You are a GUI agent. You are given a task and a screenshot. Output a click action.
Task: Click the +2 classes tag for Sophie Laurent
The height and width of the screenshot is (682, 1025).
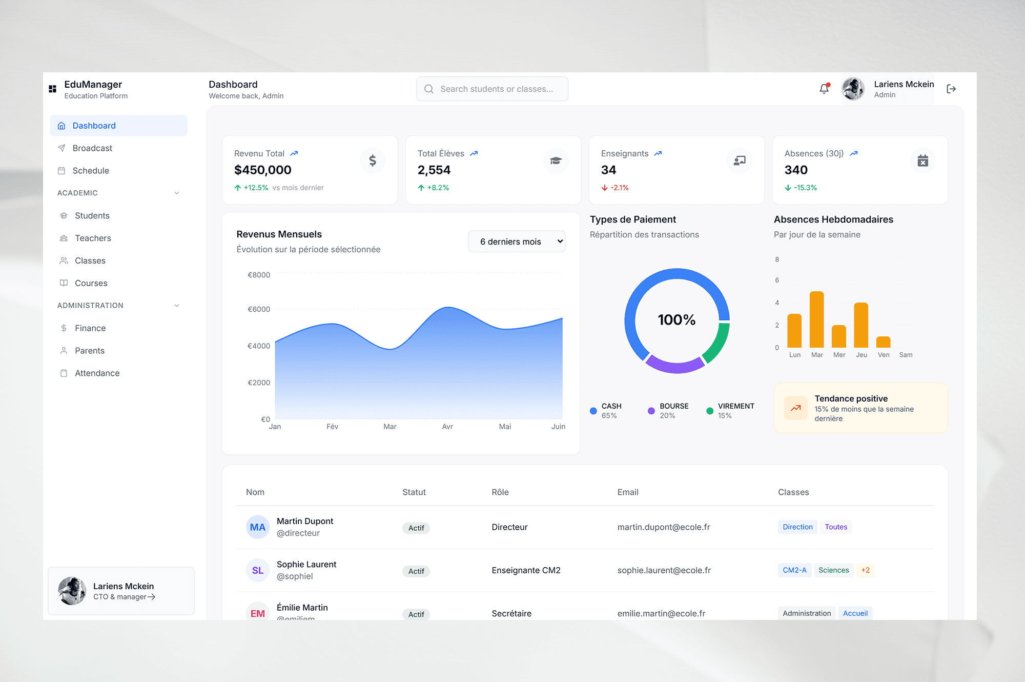point(865,570)
